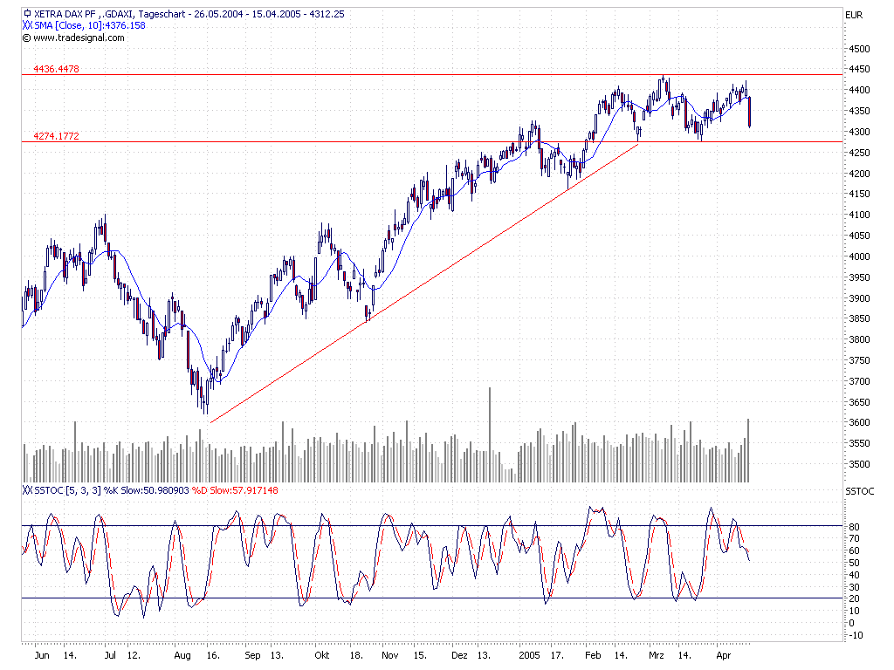The image size is (894, 670).
Task: Select the SMA [Close, 10]:4376.158 legend label
Action: [90, 25]
